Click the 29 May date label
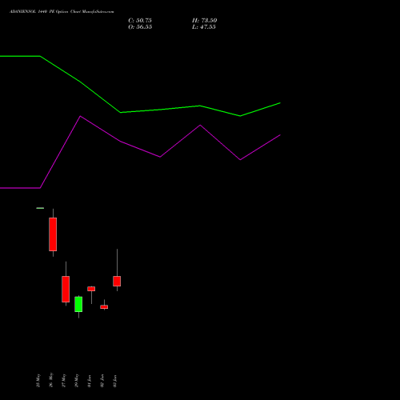Image resolution: width=400 pixels, height=400 pixels. [x=77, y=381]
